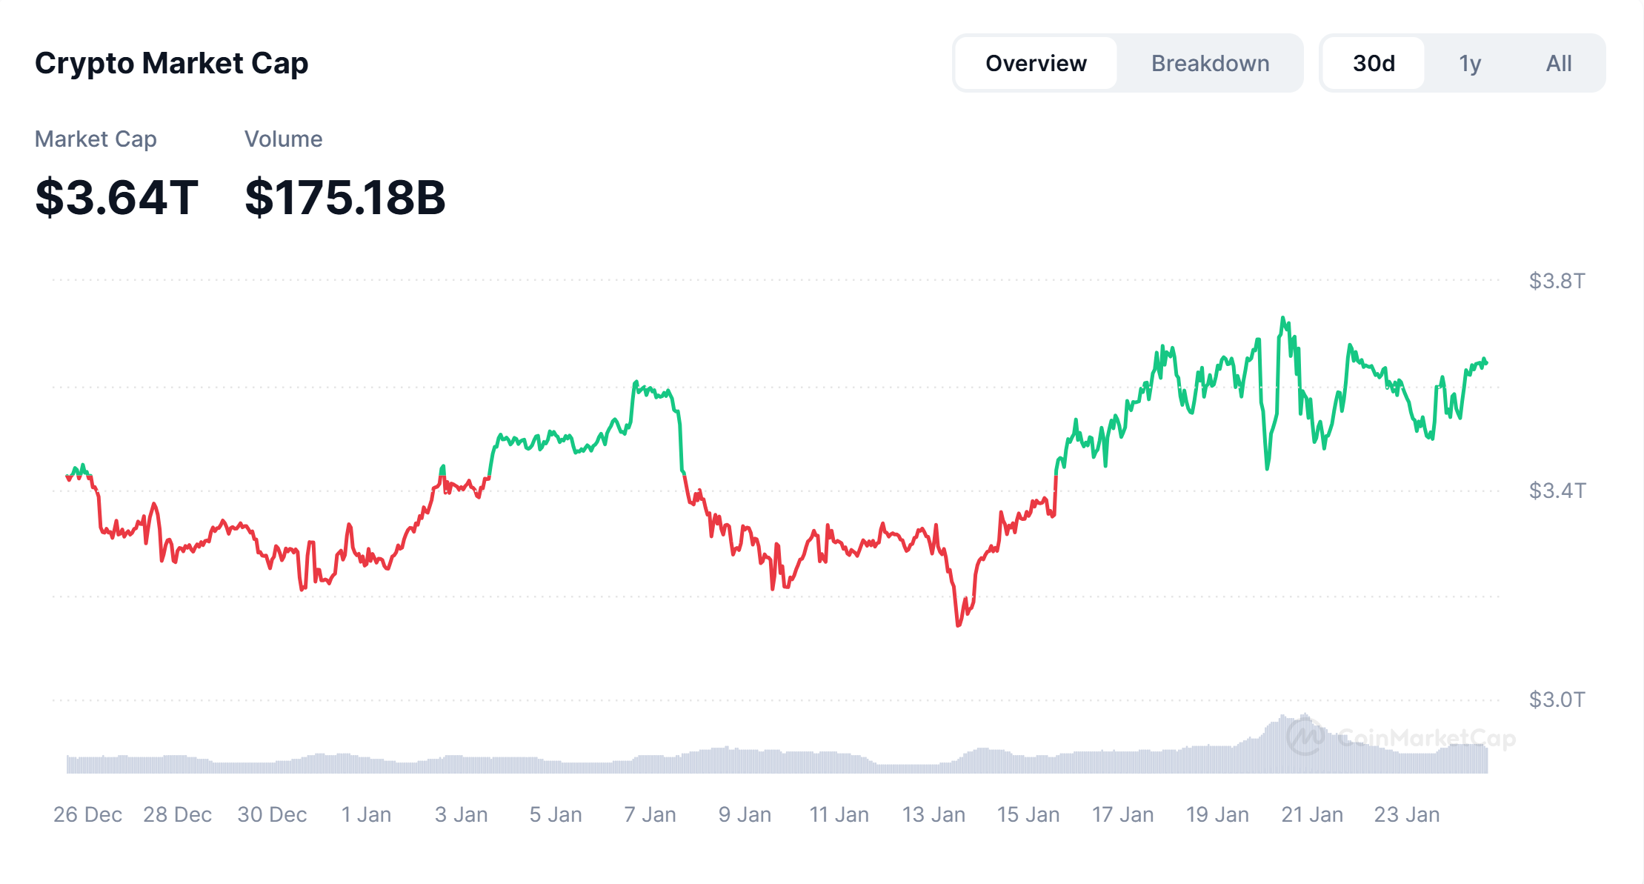The width and height of the screenshot is (1644, 884).
Task: Click the $3.0T y-axis label
Action: pos(1557,699)
